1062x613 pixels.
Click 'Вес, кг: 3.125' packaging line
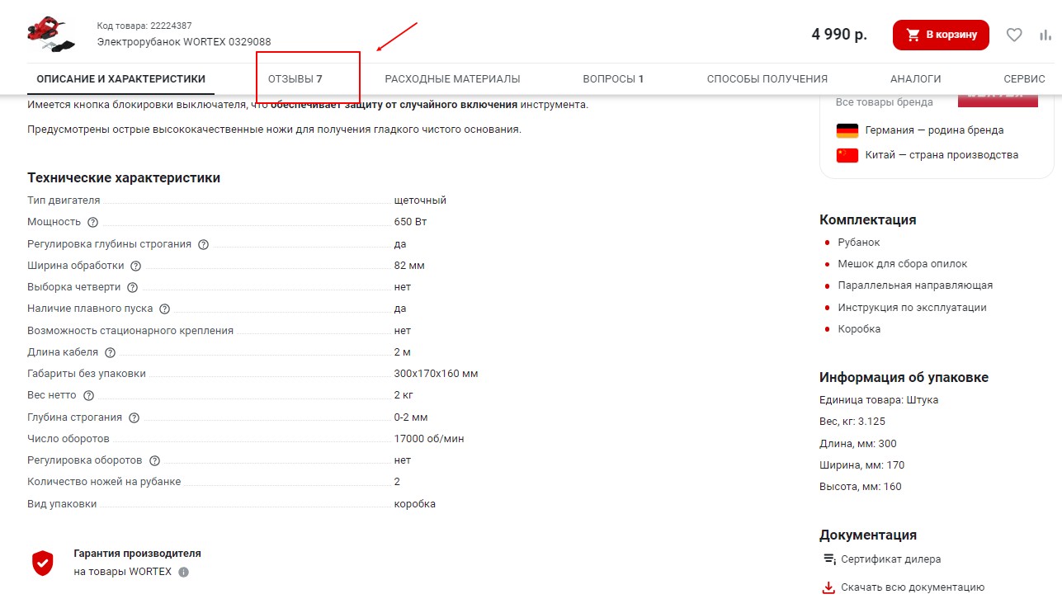click(852, 422)
